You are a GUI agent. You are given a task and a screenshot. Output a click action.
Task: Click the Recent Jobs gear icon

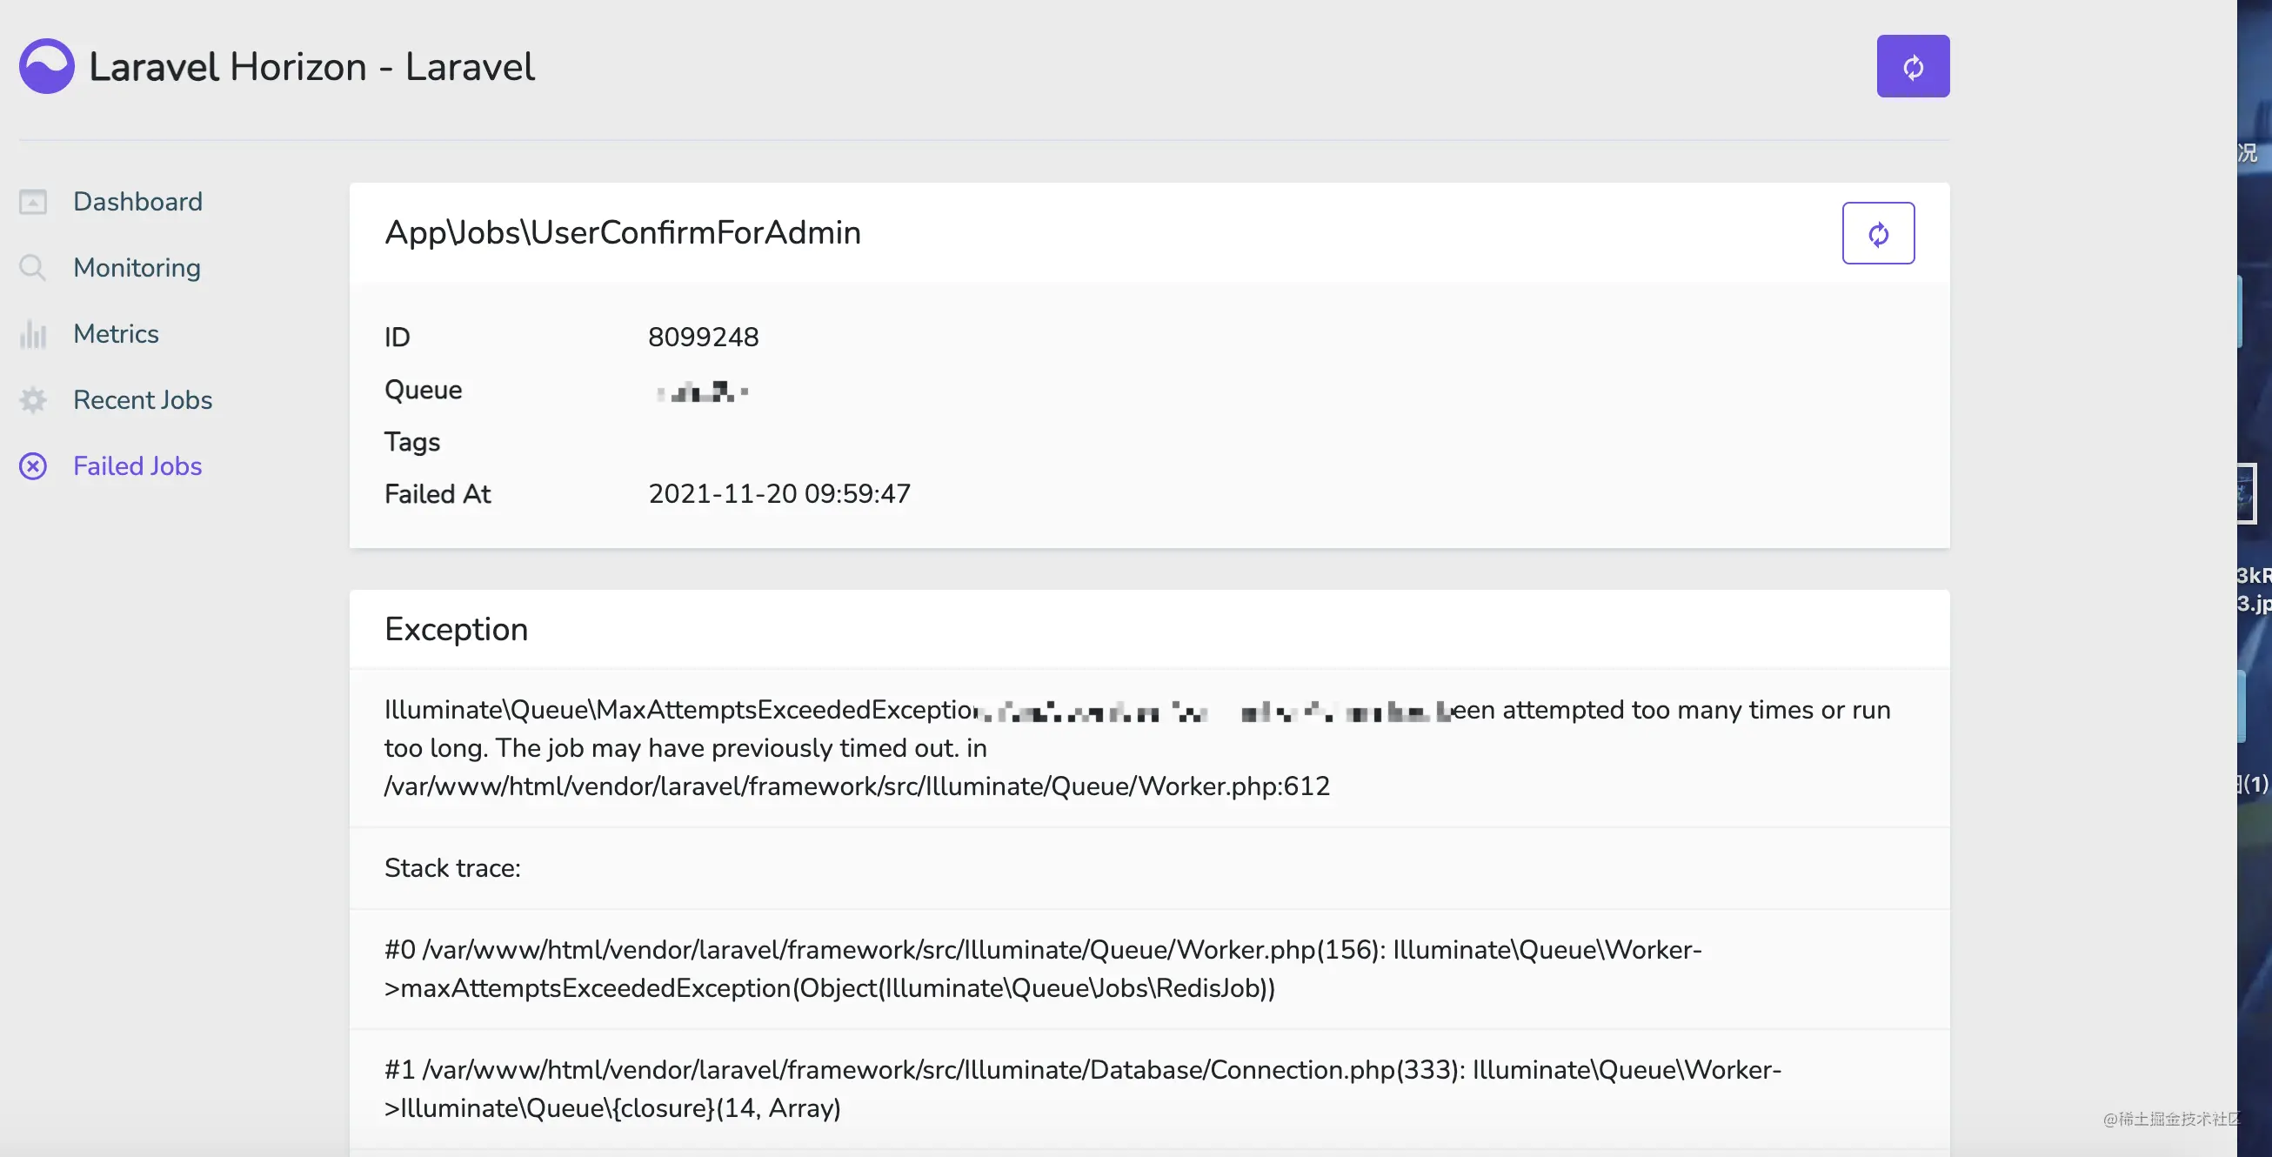click(33, 400)
